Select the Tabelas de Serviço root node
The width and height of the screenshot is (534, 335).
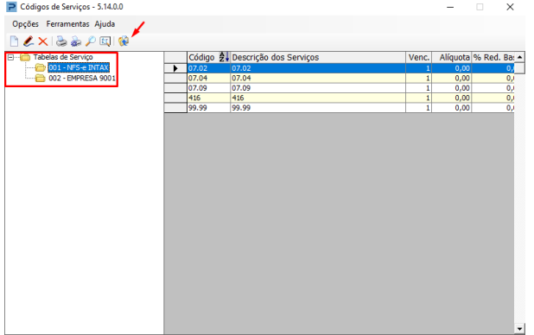click(x=63, y=57)
